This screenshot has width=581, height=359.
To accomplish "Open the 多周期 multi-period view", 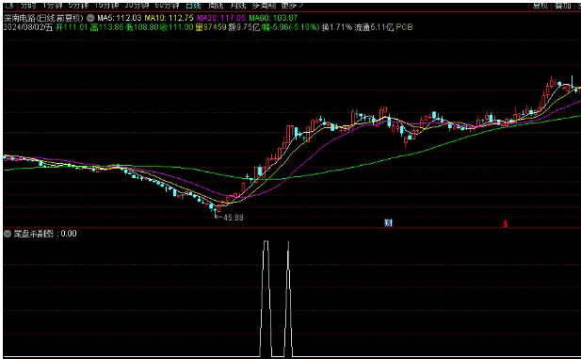I will coord(264,6).
